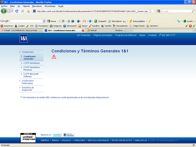Viewport: 196px width, 147px height.
Task: Open the Firefox home page icon
Action: tap(28, 11)
